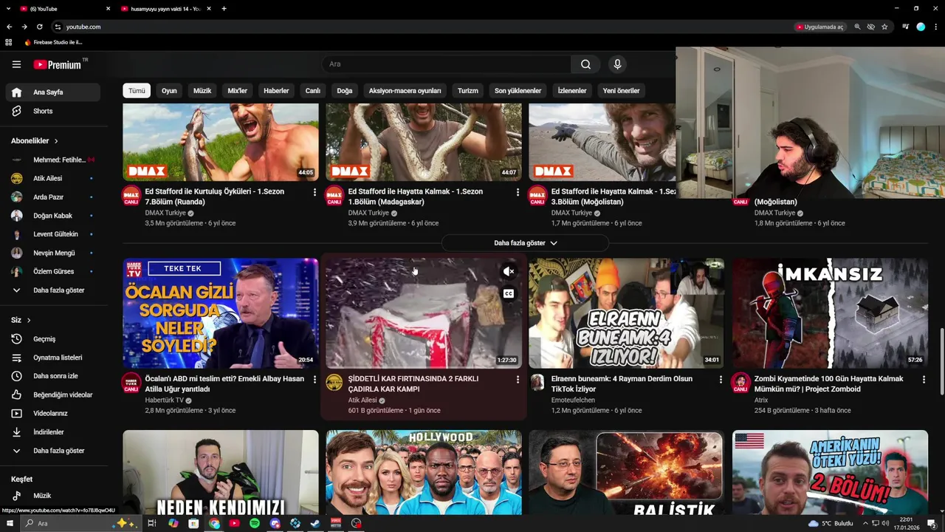Click the search magnifier button
Screen dimensions: 945x532
585,64
